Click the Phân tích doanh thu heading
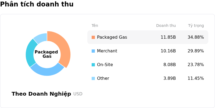215x108 pixels. click(37, 4)
